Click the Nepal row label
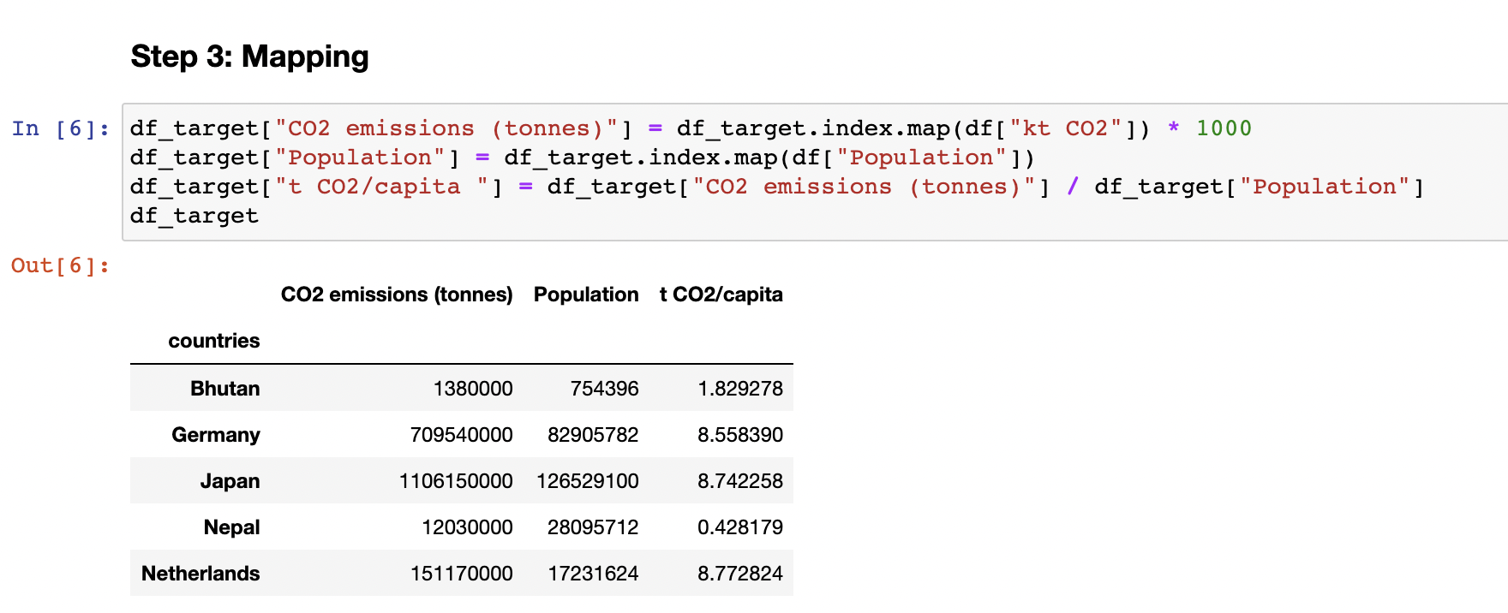The image size is (1508, 613). tap(231, 527)
